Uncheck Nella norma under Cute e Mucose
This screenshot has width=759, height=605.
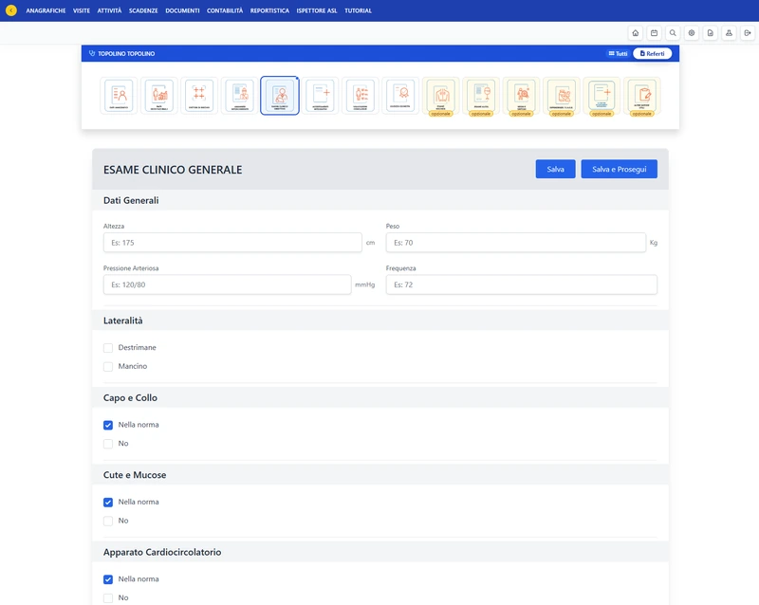tap(108, 503)
